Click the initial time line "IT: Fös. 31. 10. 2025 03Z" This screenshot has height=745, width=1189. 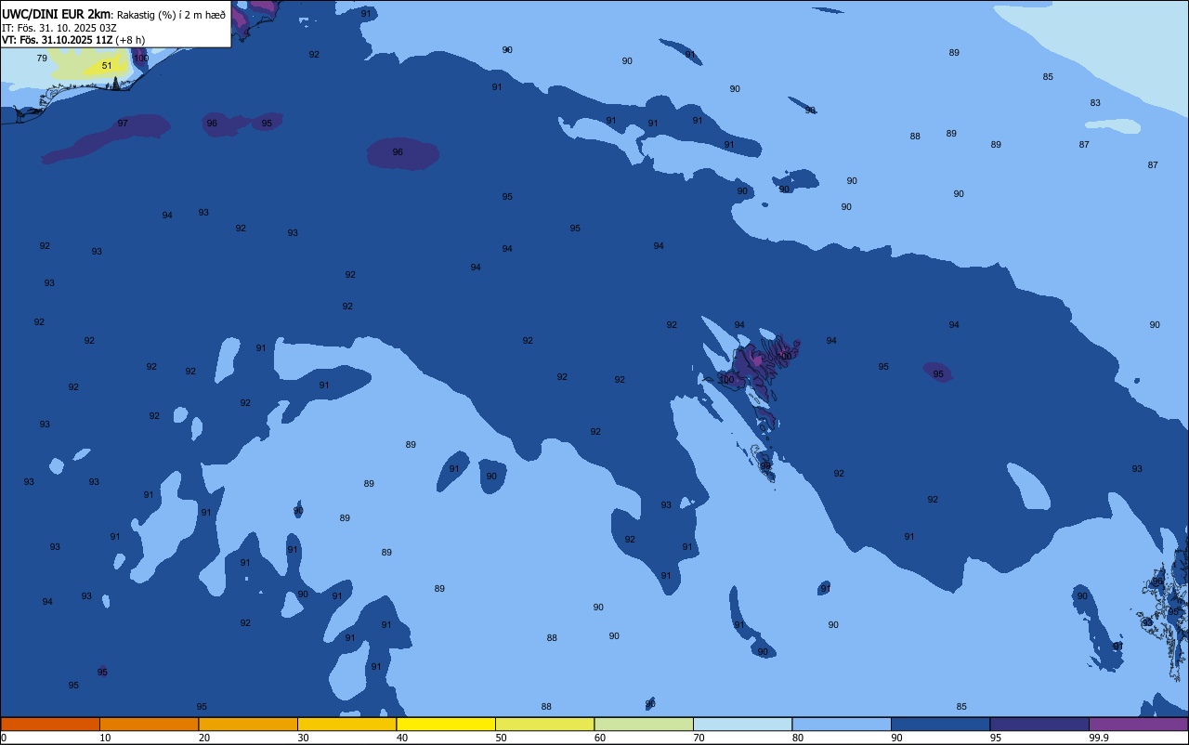click(x=59, y=28)
